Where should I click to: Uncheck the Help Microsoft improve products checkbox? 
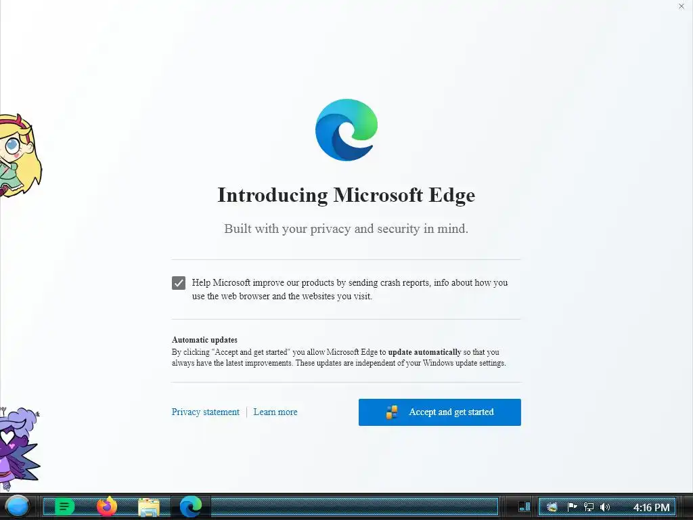pos(179,283)
